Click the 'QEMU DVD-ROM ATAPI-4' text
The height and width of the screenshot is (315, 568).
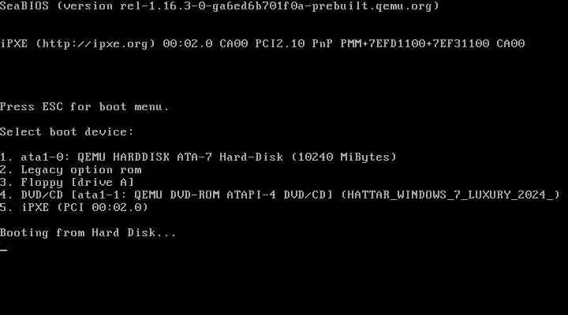coord(205,195)
